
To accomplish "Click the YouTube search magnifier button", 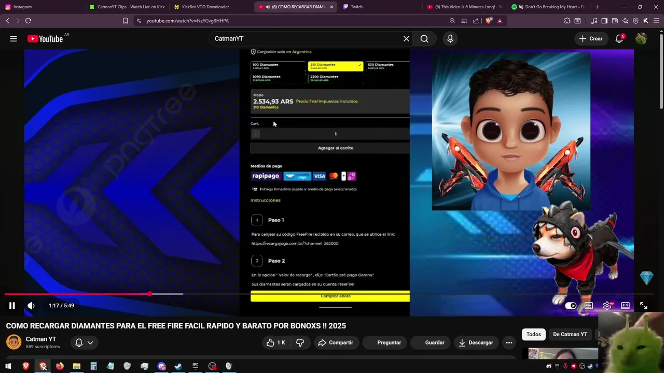I will (x=424, y=39).
